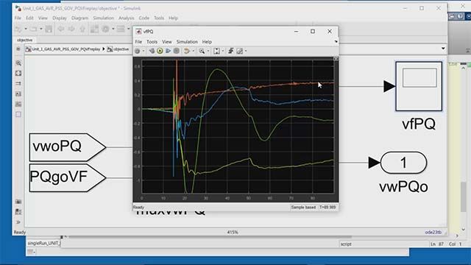Select the vwoPQ From block
Screen dimensions: 471x265
(x=68, y=147)
